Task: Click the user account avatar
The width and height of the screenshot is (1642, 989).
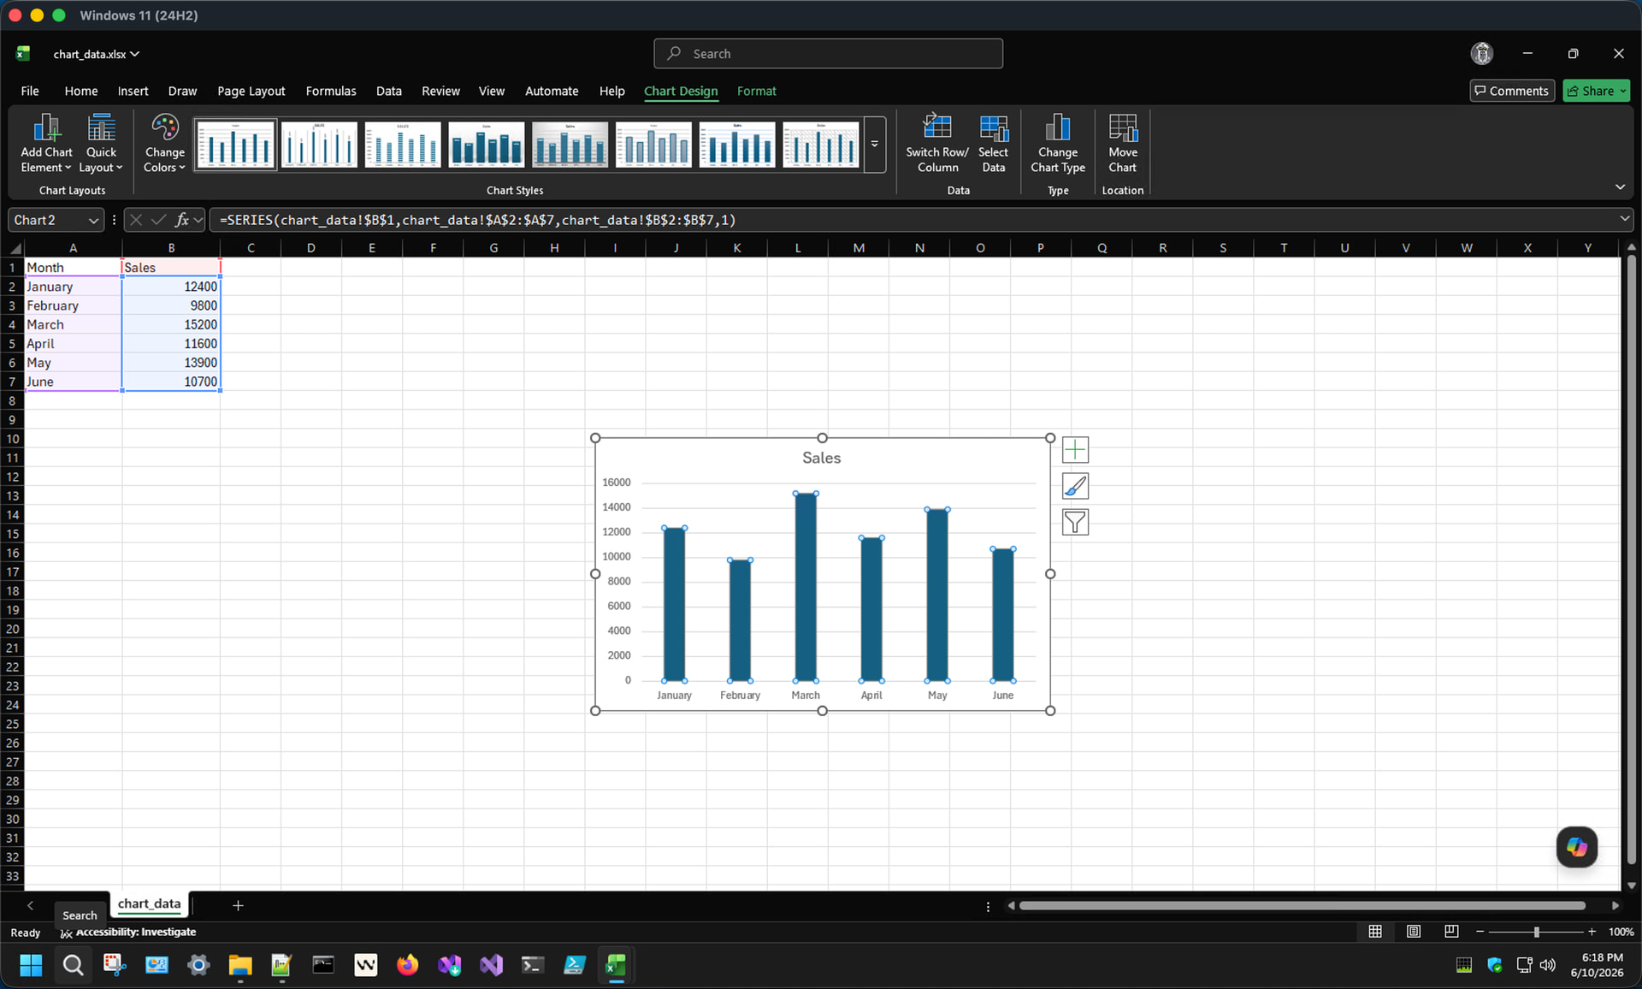Action: tap(1481, 53)
